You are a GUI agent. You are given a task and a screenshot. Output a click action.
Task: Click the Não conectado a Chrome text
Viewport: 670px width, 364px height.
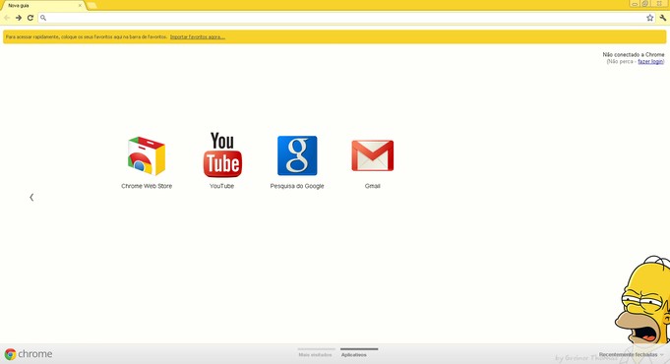(634, 55)
